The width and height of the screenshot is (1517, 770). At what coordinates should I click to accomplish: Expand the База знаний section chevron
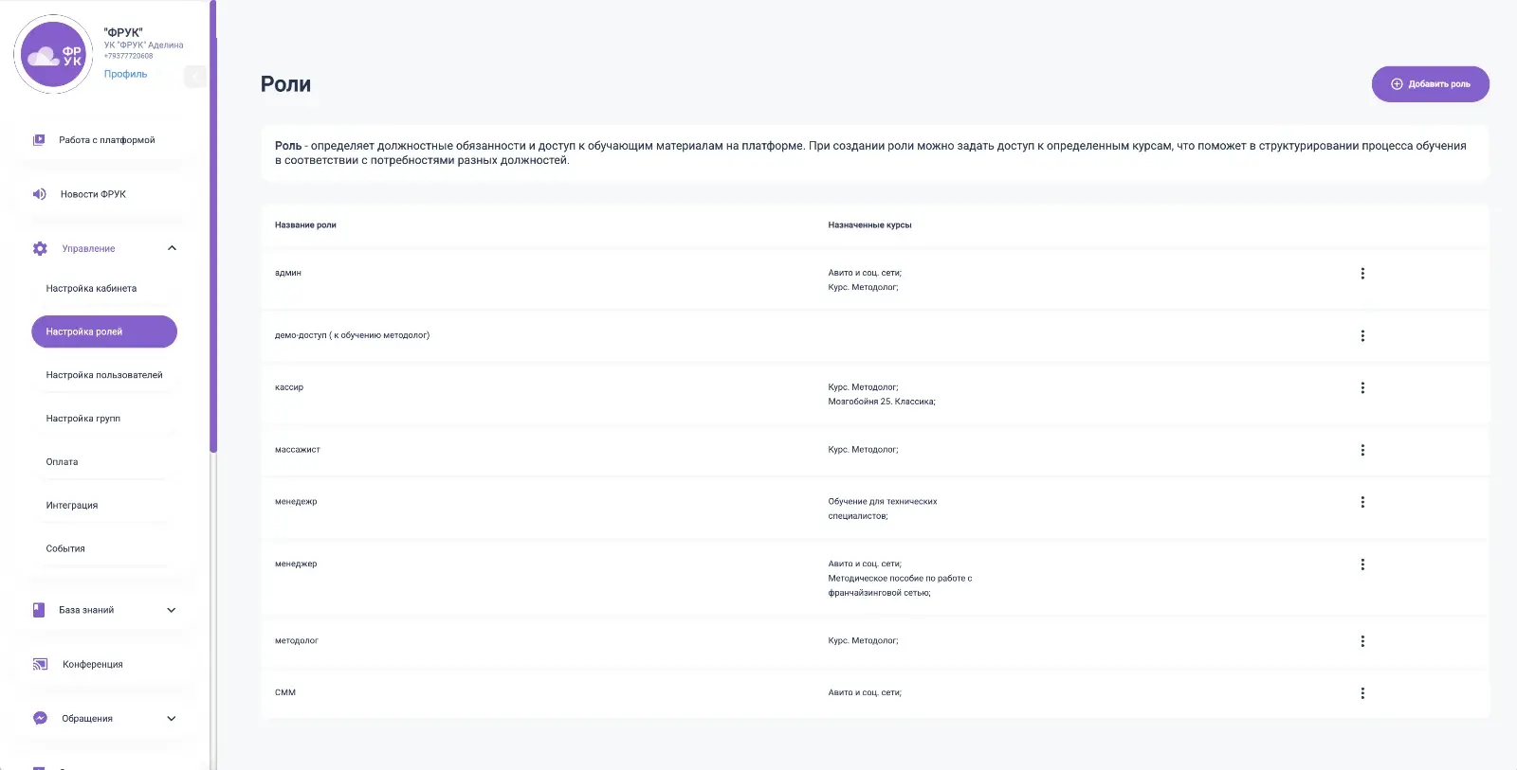(x=172, y=610)
